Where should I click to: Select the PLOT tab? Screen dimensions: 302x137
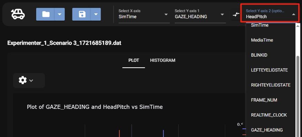[x=134, y=60]
